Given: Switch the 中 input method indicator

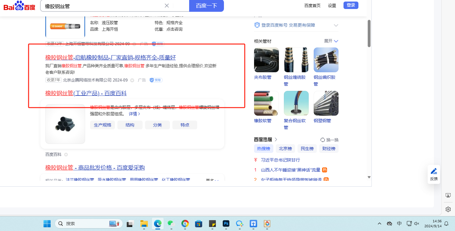Looking at the screenshot, I should [399, 224].
